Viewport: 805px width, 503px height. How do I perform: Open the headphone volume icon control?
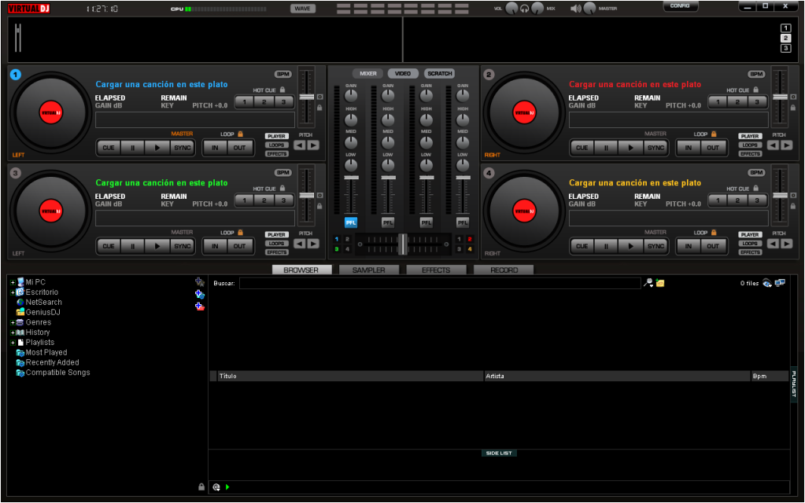coord(525,9)
